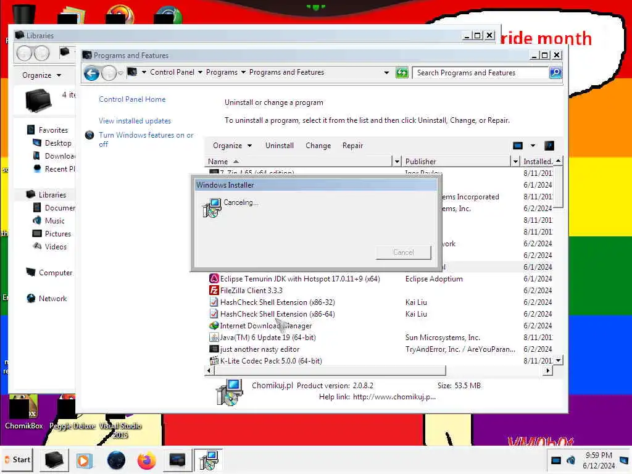Open the recent pages dropdown next to Forward

[x=120, y=73]
